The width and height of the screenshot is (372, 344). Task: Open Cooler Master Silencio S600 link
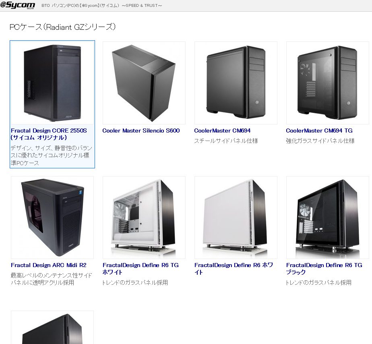coord(141,131)
